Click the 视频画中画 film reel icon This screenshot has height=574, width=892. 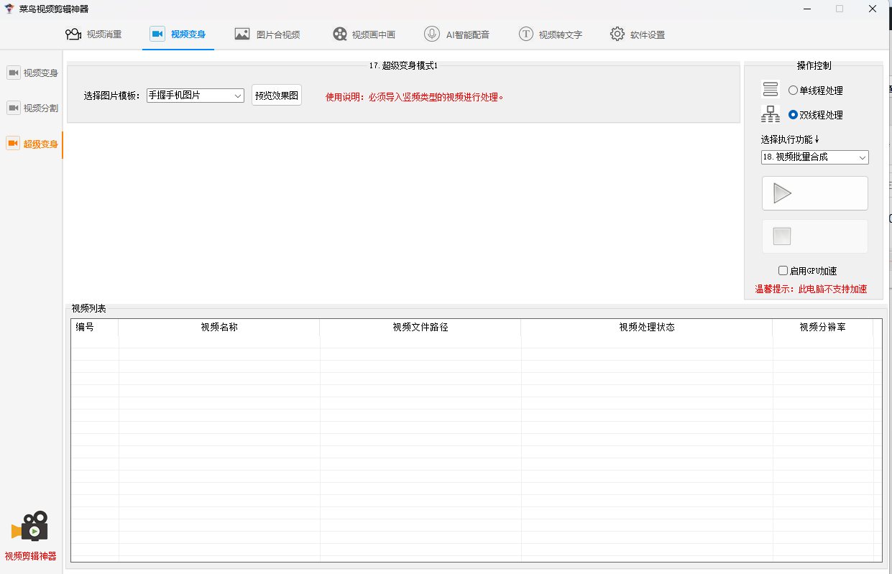340,34
